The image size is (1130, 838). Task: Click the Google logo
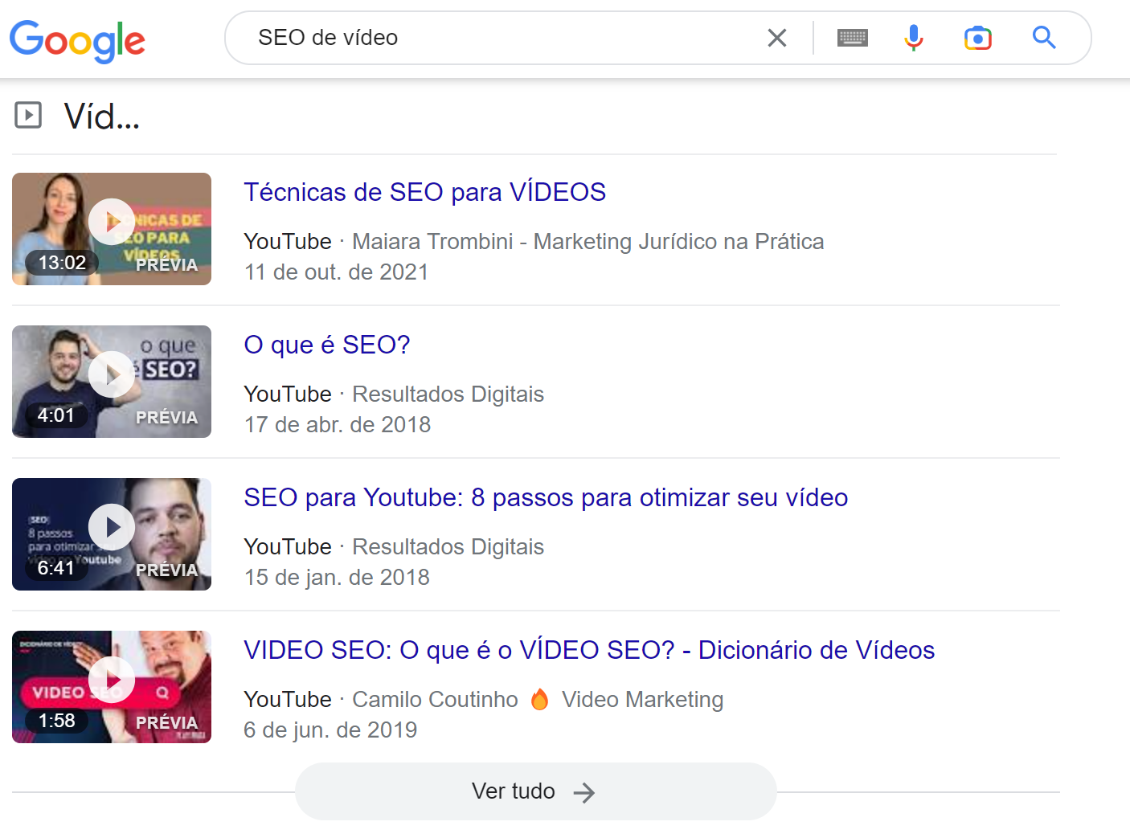pyautogui.click(x=77, y=42)
